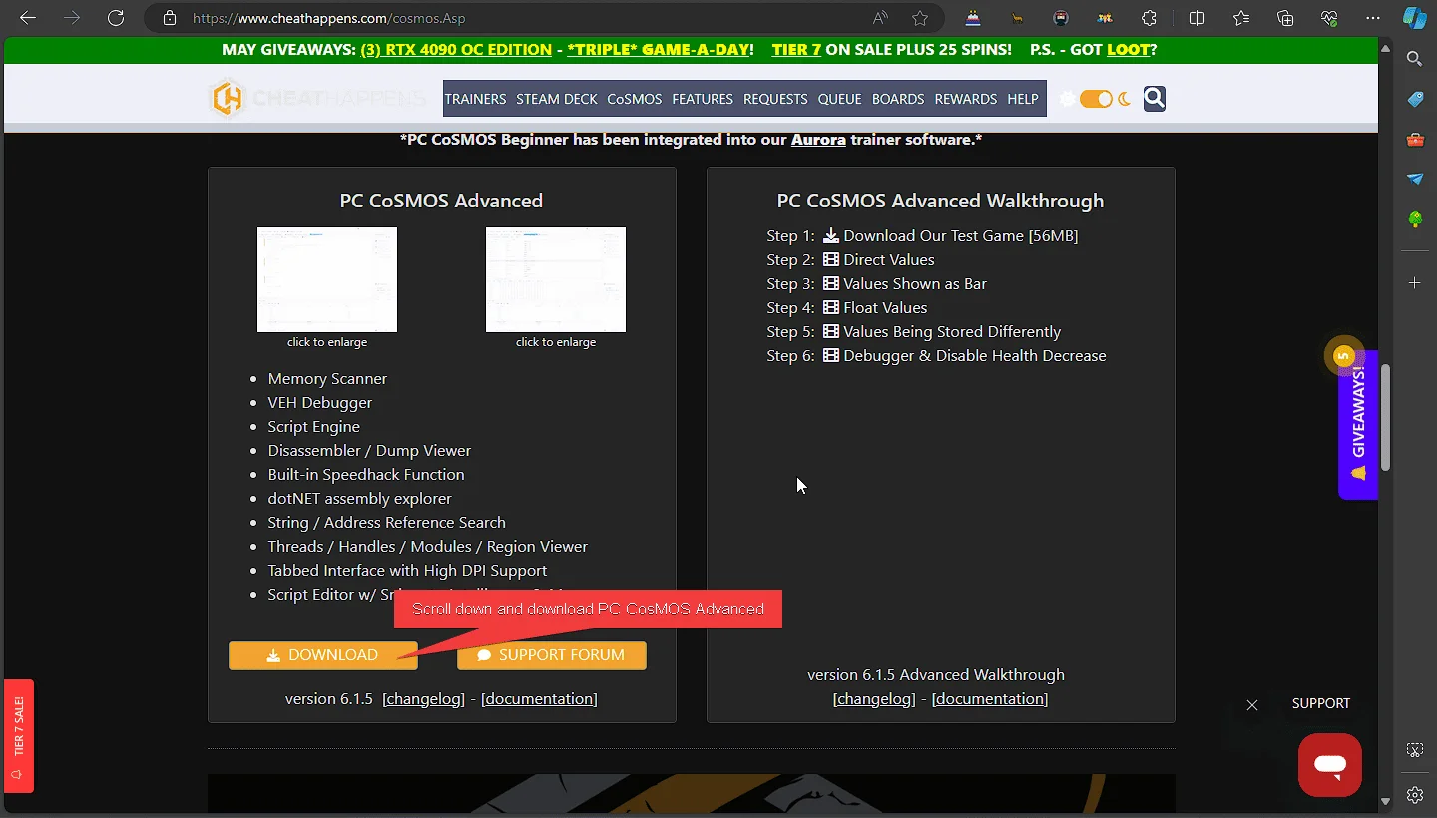Open Split screen icon in browser toolbar

pyautogui.click(x=1197, y=18)
